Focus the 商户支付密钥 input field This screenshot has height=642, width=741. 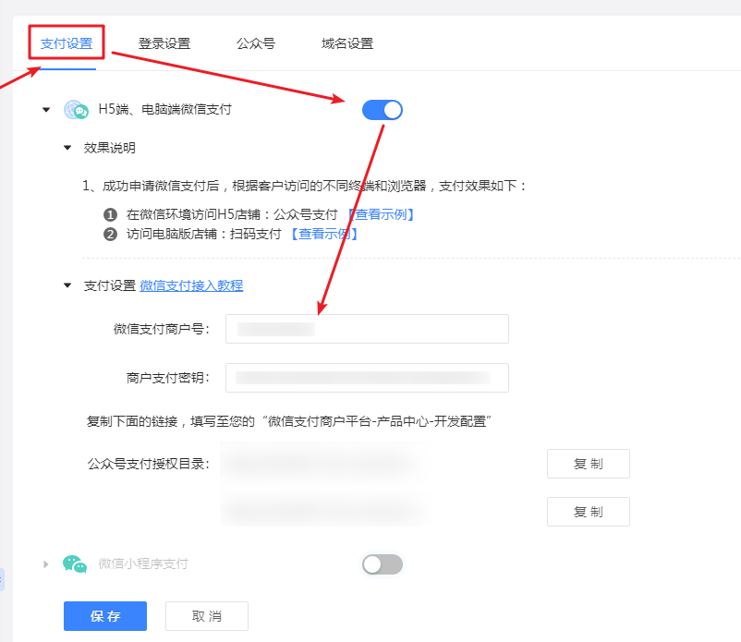[x=367, y=378]
